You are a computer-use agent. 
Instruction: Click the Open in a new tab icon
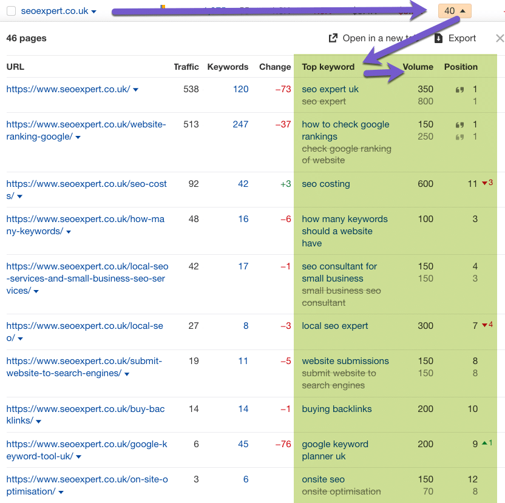(333, 38)
